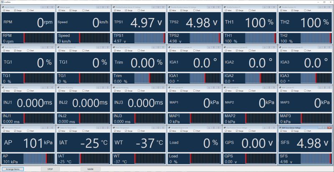Image resolution: width=334 pixels, height=172 pixels.
Task: Click the Water Temperature panel's title icon
Action: [114, 128]
